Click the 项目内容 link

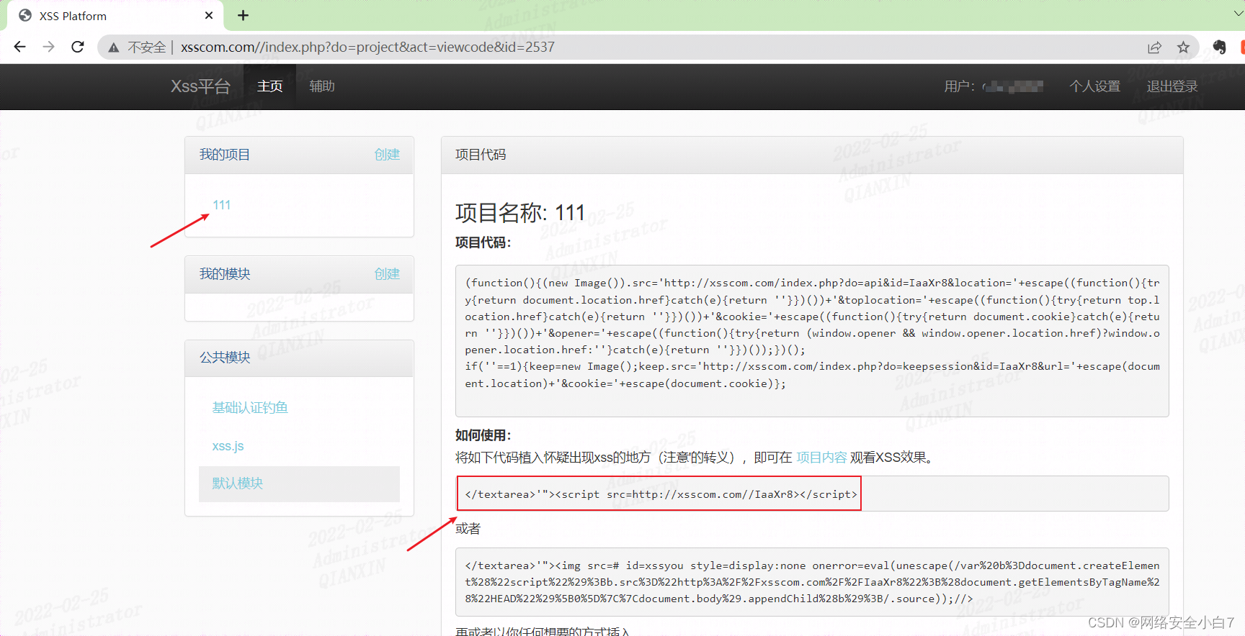coord(821,458)
